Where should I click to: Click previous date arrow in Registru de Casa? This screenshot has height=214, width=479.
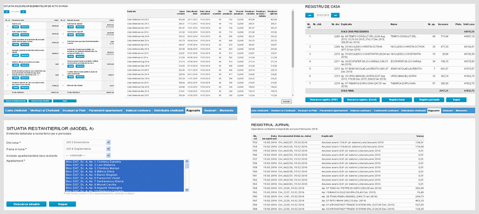click(x=310, y=16)
